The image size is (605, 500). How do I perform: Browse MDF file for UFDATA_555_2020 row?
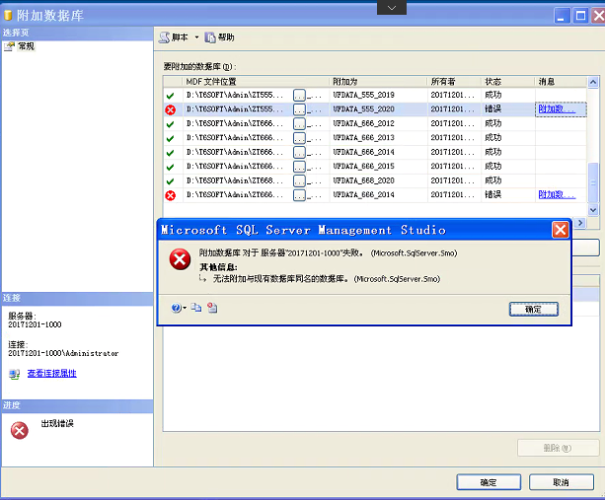[x=299, y=109]
